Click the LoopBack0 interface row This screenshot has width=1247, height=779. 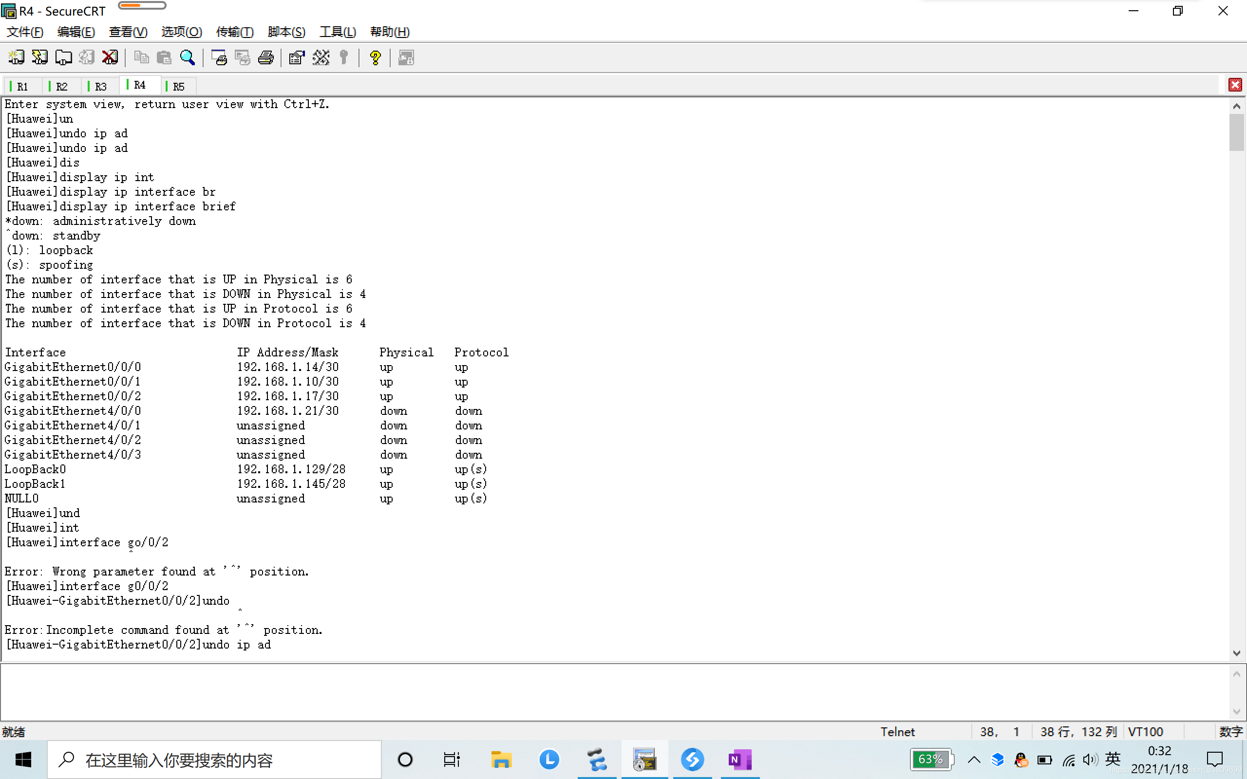pyautogui.click(x=246, y=469)
